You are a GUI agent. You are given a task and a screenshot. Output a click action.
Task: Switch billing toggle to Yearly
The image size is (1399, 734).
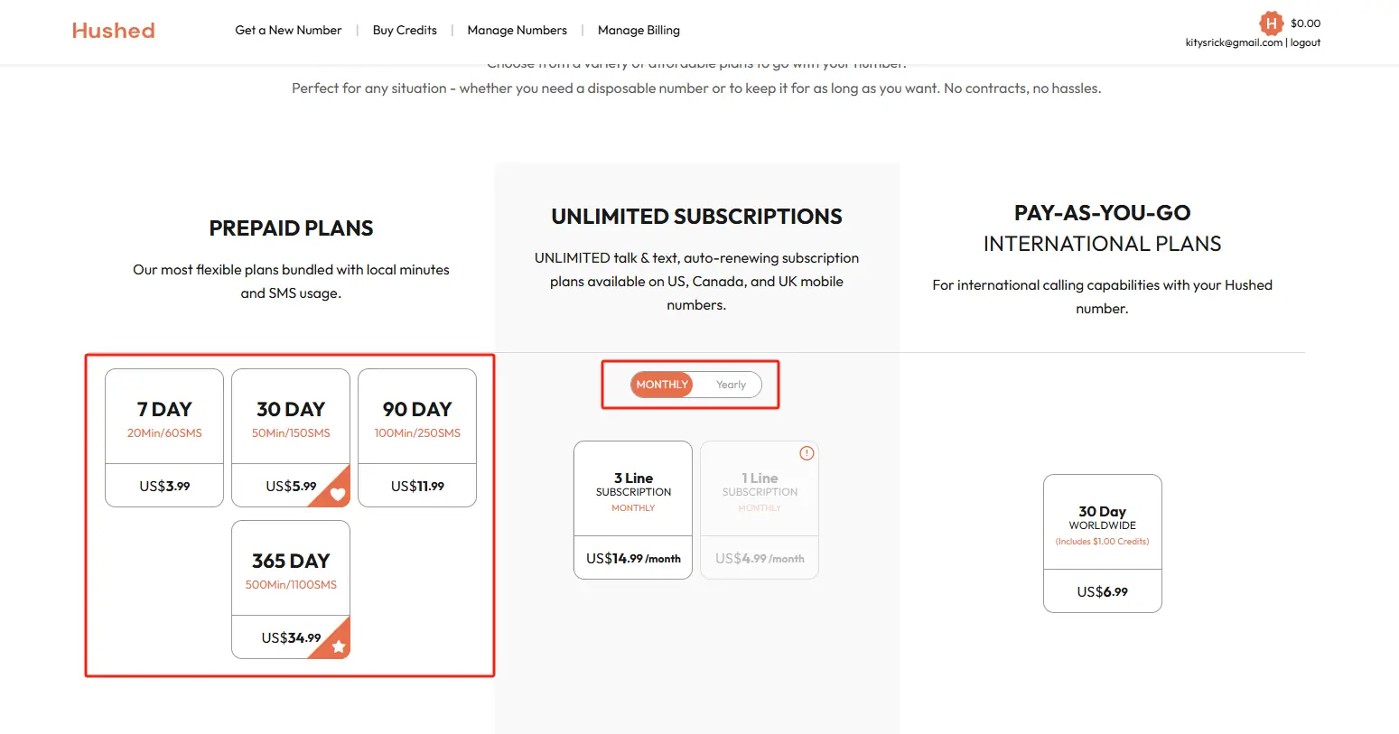tap(731, 385)
